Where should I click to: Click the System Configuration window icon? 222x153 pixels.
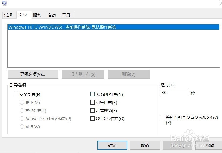(4, 3)
